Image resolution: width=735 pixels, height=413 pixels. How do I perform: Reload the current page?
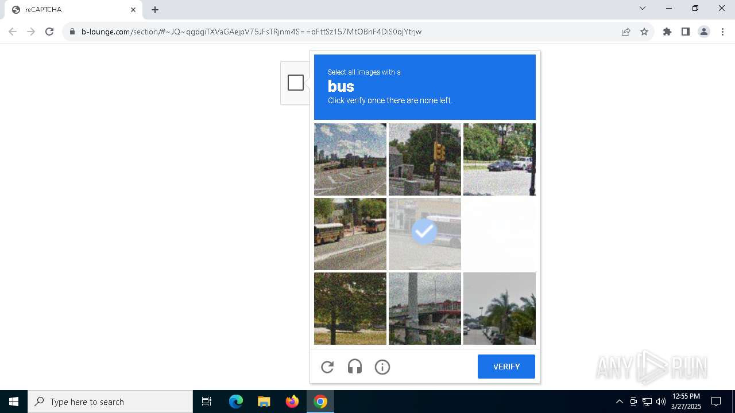tap(49, 32)
